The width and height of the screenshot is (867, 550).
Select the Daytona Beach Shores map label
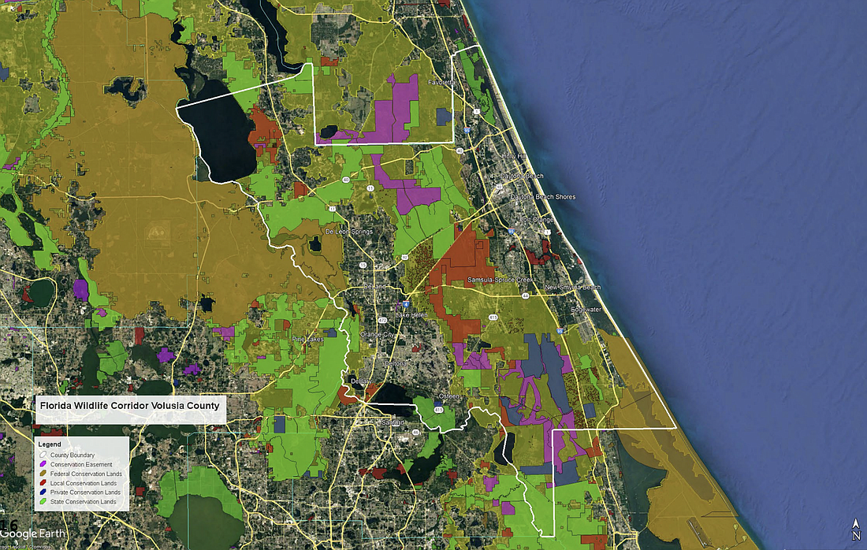coord(542,197)
